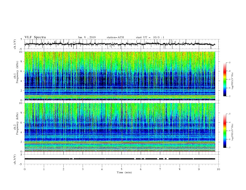Select the date text "Jan. 8, 2019"
Image resolution: width=246 pixels, height=190 pixels.
click(x=87, y=37)
